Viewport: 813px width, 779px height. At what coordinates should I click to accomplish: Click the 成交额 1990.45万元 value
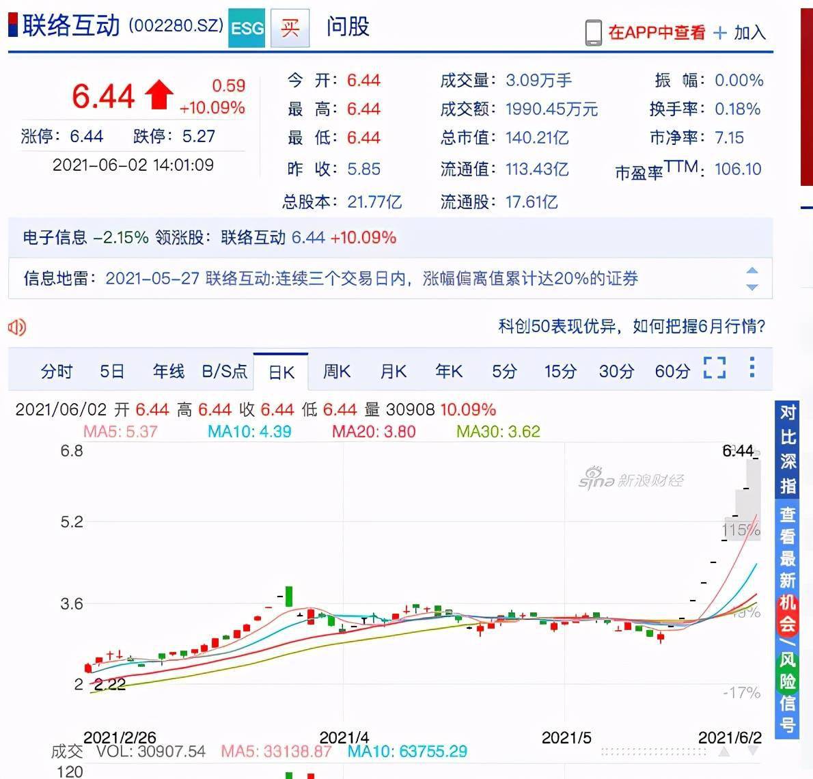point(552,109)
